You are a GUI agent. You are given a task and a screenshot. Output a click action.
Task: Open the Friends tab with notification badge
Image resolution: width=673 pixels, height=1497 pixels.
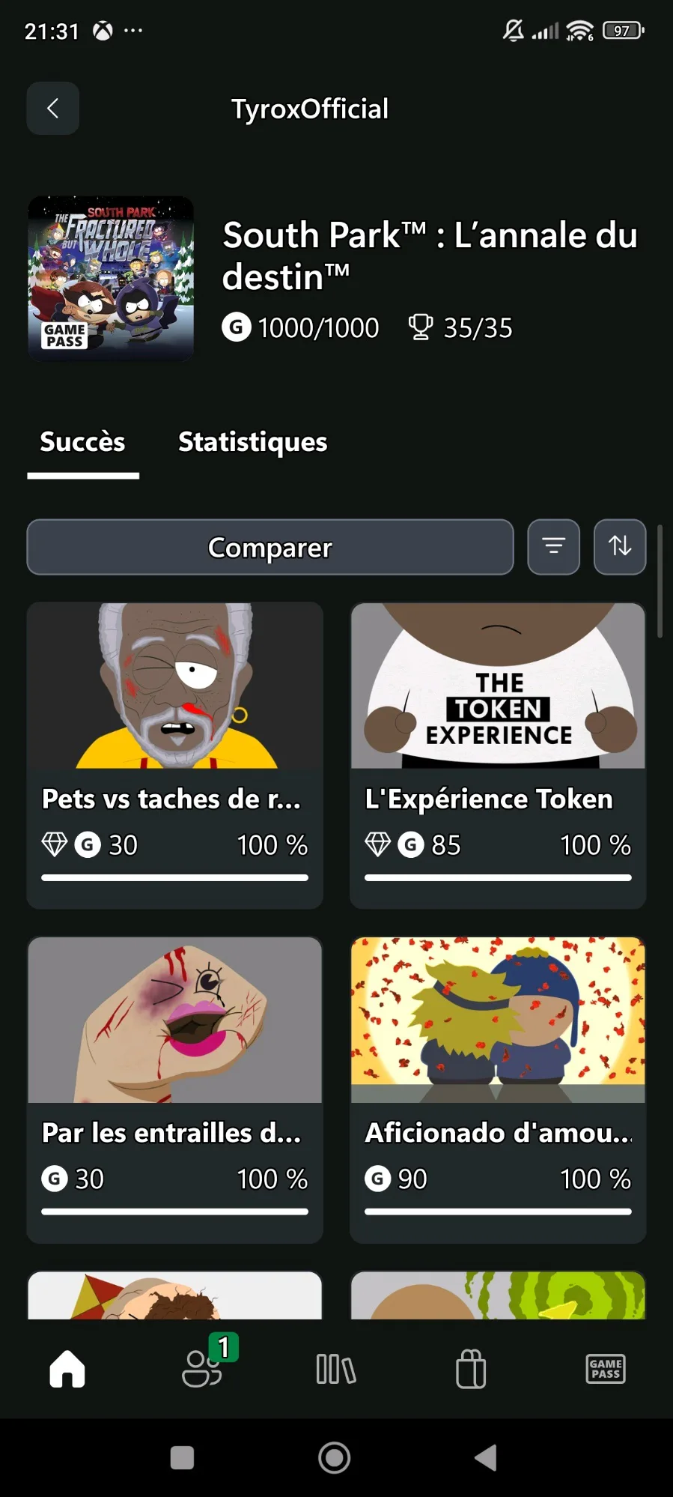[x=203, y=1369]
